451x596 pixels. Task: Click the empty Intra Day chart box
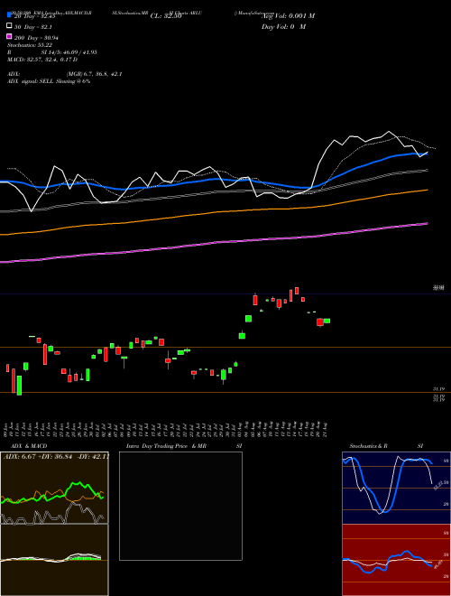[x=180, y=506]
